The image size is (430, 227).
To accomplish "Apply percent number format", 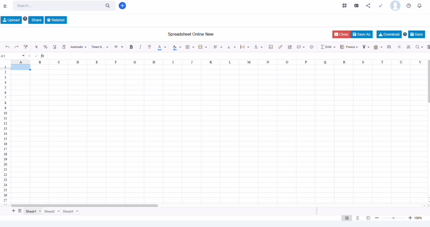I will point(45,47).
